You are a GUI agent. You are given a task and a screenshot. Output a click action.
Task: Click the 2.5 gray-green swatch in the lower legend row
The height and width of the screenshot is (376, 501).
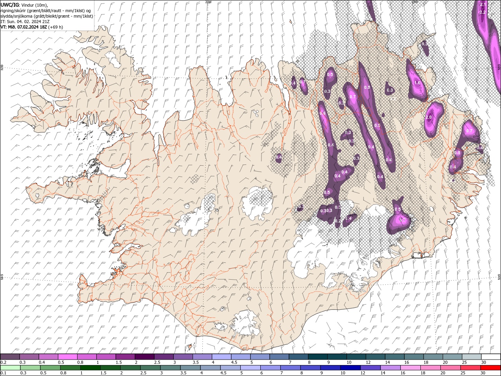click(150, 368)
